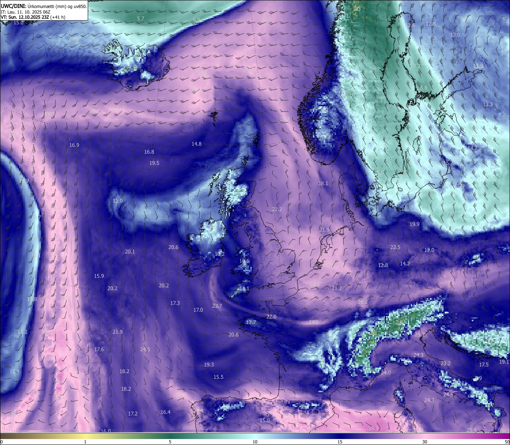
Task: Click the 22.5 value label
Action: point(395,247)
